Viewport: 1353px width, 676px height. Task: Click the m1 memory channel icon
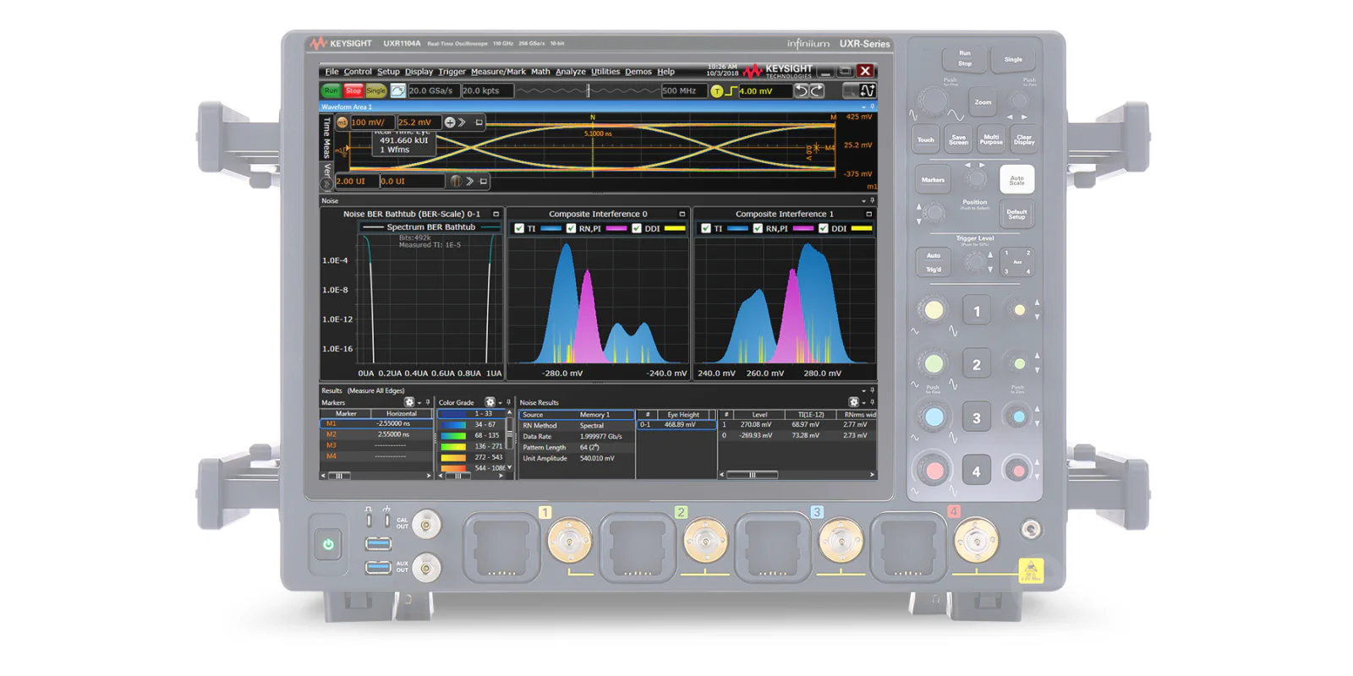[x=342, y=123]
